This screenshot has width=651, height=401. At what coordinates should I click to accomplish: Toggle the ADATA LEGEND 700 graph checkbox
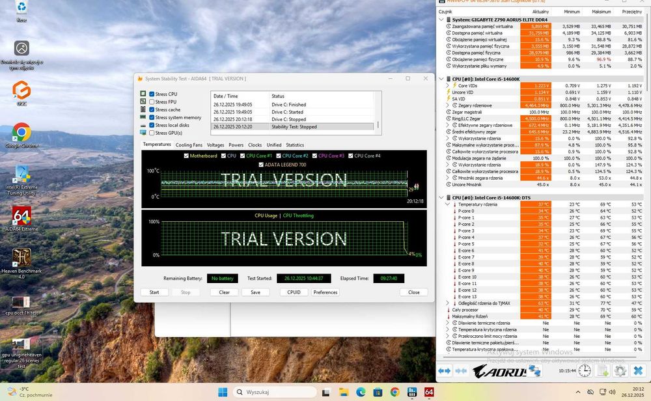click(x=261, y=165)
